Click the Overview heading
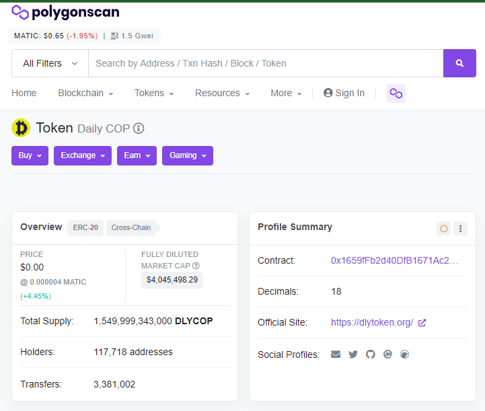This screenshot has width=485, height=411. tap(41, 227)
